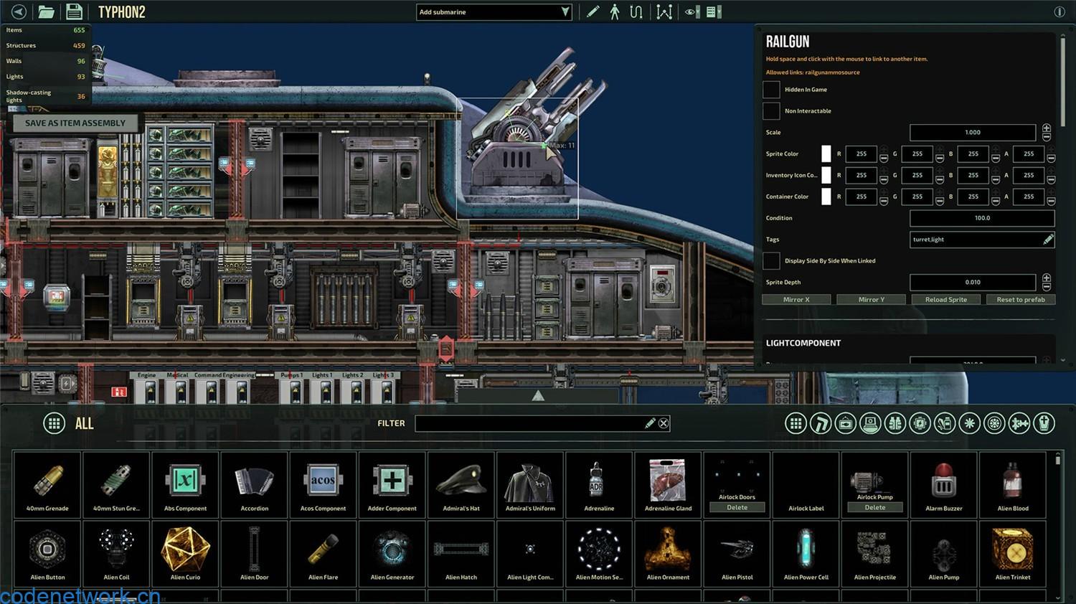Screen dimensions: 1076x604
Task: Increase Sprite Depth with plus stepper
Action: [1047, 278]
